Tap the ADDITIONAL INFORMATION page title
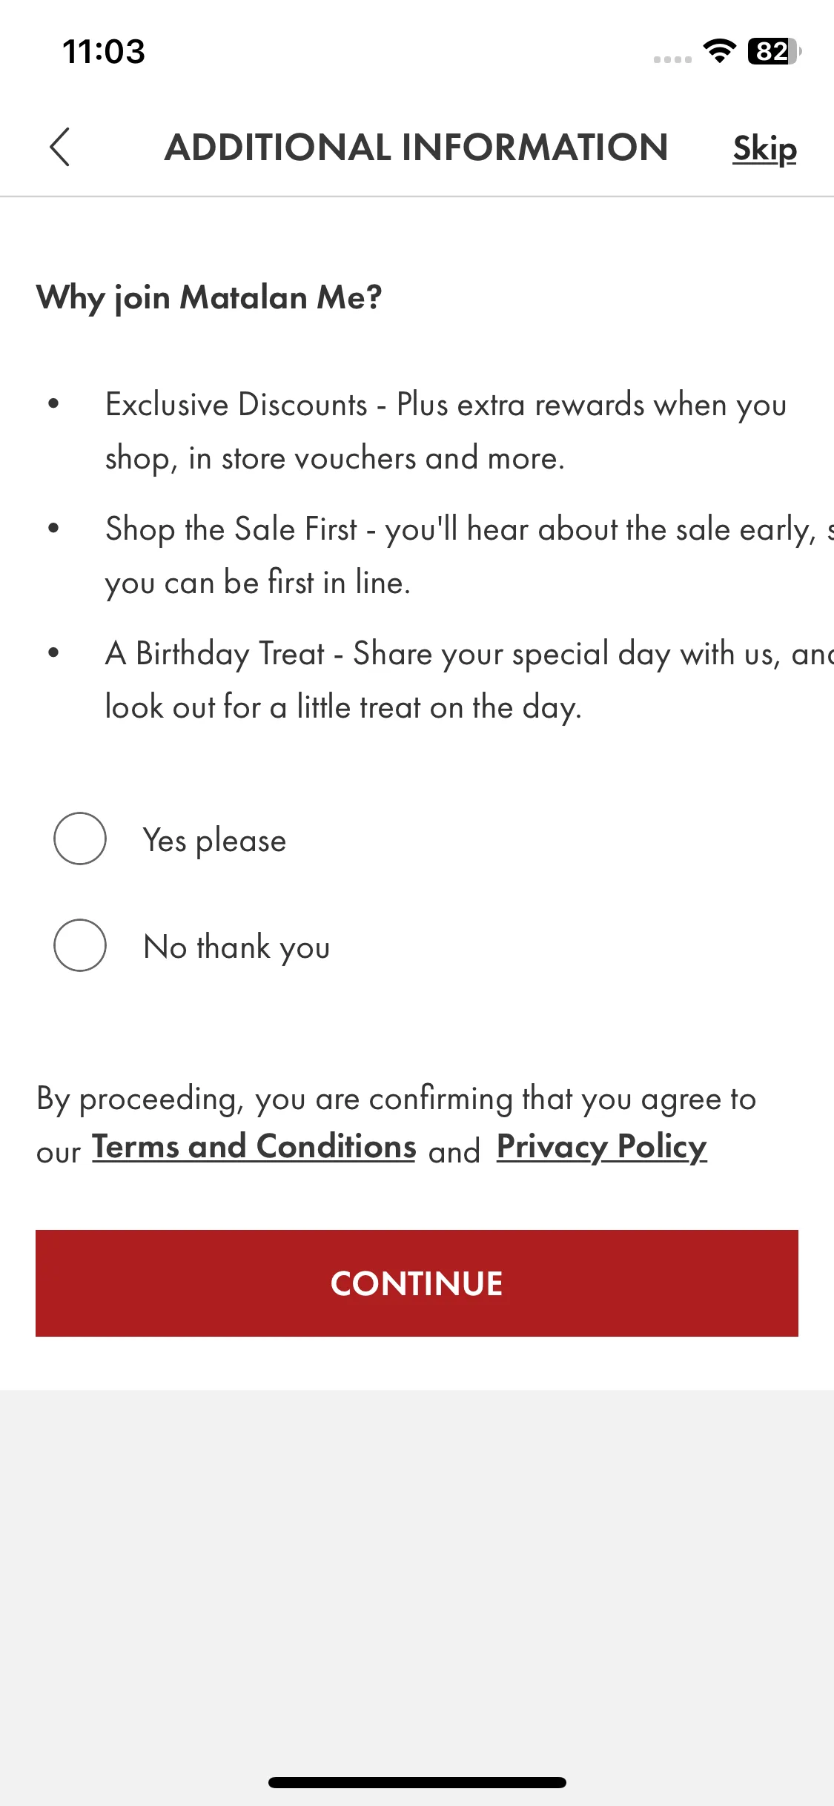This screenshot has height=1806, width=834. coord(417,147)
